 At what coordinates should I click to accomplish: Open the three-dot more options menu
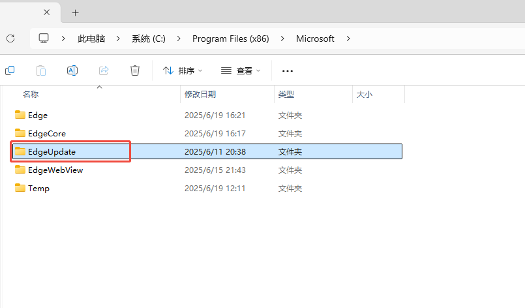pyautogui.click(x=288, y=71)
